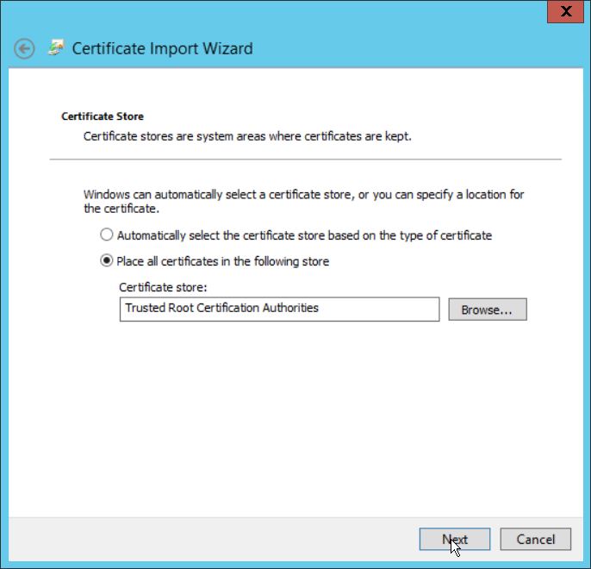Click the back arrow in the wizard header
Screen dimensions: 591x569
[x=25, y=49]
